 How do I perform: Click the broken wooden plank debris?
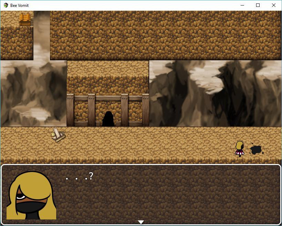click(58, 135)
